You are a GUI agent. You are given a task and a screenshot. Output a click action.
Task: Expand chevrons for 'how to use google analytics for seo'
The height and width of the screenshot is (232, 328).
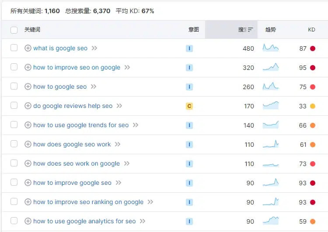(143, 222)
